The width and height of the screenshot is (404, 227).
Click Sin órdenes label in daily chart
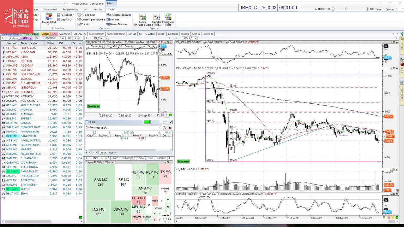[x=183, y=161]
